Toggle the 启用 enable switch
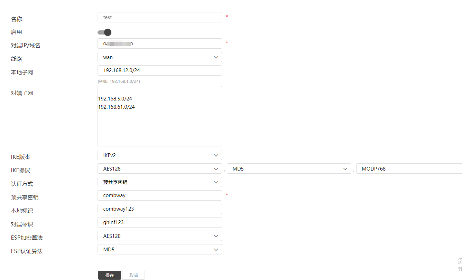The image size is (462, 280). (x=104, y=32)
